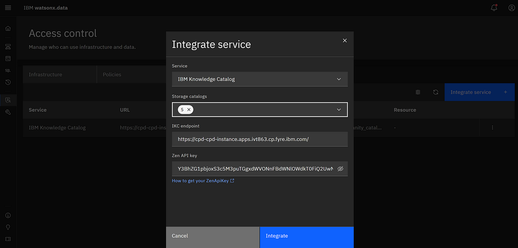Click the Service column header
The image size is (518, 248).
click(37, 110)
